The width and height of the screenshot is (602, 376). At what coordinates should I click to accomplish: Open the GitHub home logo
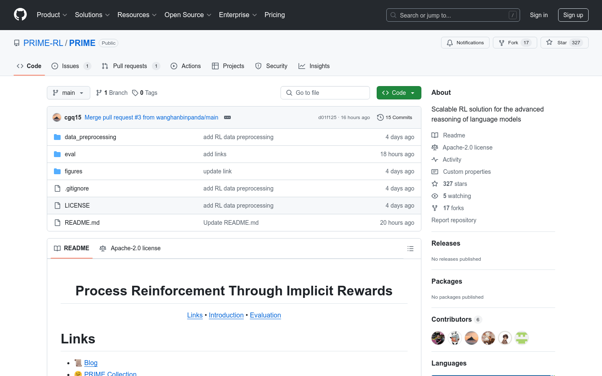[20, 15]
